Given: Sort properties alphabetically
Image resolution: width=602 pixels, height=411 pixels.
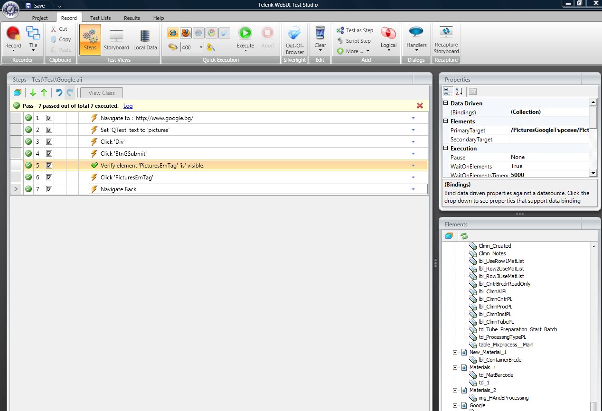Looking at the screenshot, I should [459, 92].
